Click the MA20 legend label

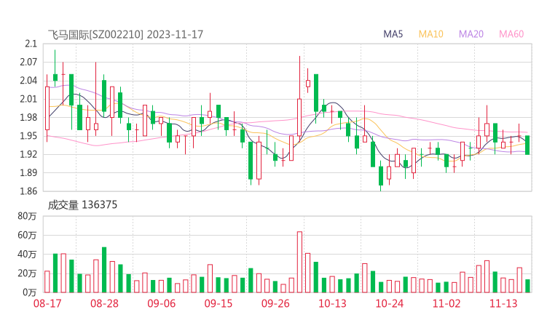click(x=471, y=34)
